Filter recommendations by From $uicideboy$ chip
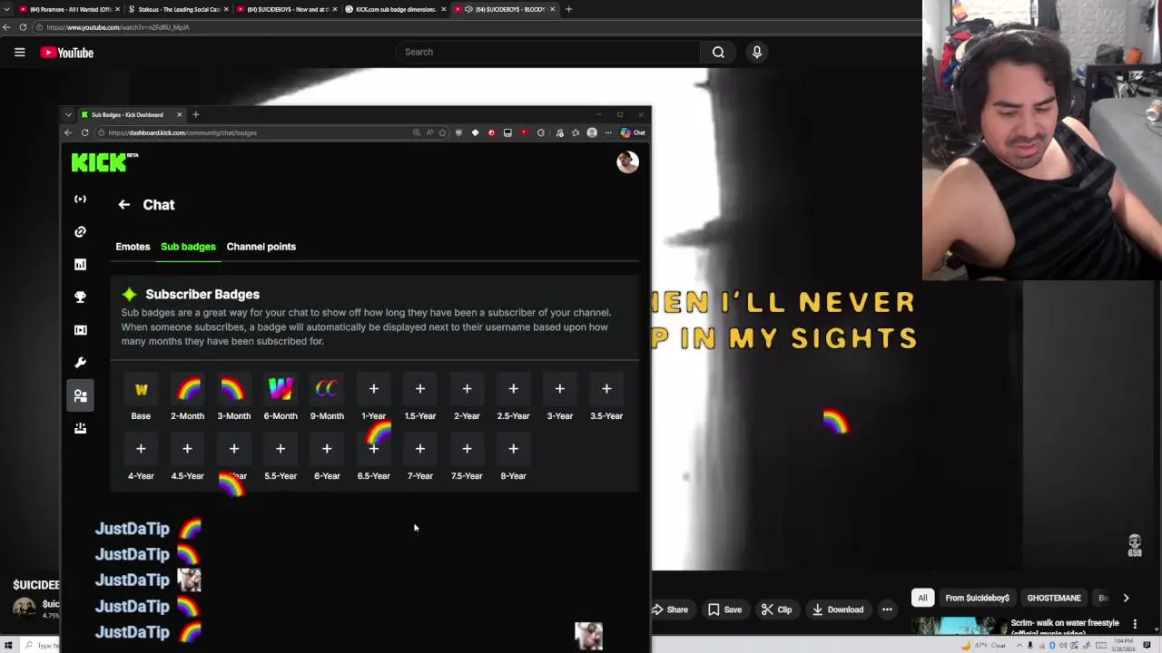1162x653 pixels. pos(977,598)
